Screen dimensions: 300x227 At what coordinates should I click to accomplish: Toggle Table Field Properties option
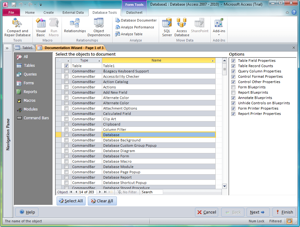coord(233,61)
